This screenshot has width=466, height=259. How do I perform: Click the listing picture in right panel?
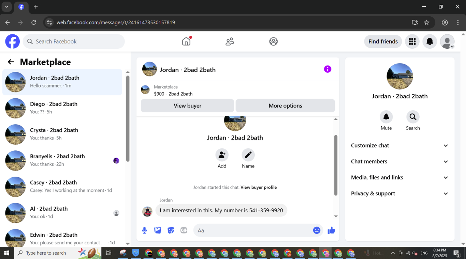(400, 77)
